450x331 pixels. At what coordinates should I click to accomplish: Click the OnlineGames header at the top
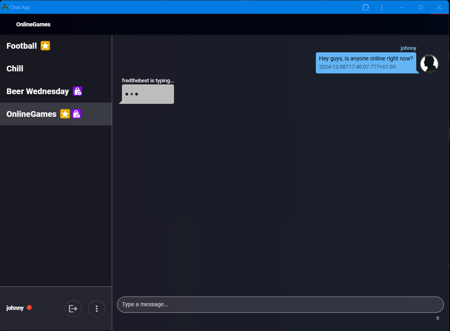point(34,24)
